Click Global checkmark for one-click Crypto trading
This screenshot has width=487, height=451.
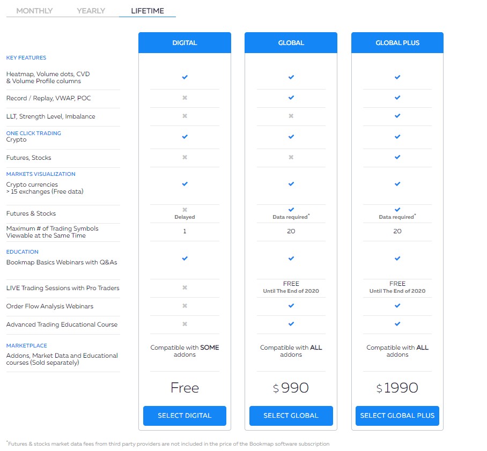(x=291, y=137)
